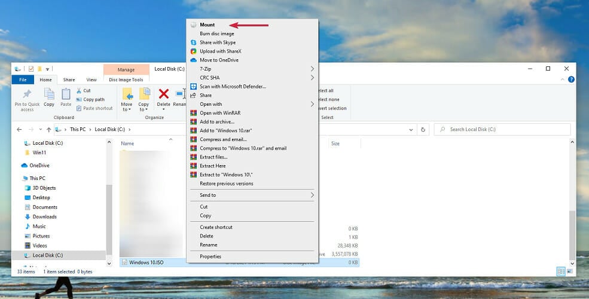Click the Skype icon beside Share with Skype
This screenshot has height=299, width=589.
tap(194, 42)
